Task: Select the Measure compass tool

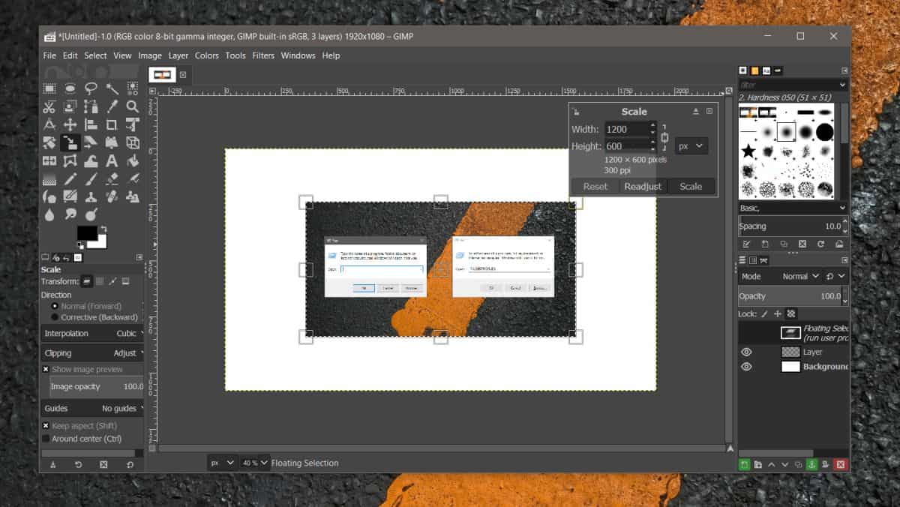Action: pos(49,124)
